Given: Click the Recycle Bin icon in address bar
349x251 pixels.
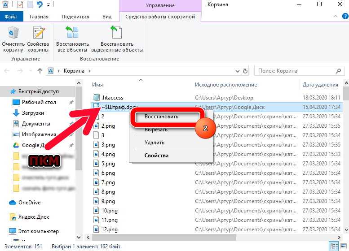Looking at the screenshot, I should point(51,71).
